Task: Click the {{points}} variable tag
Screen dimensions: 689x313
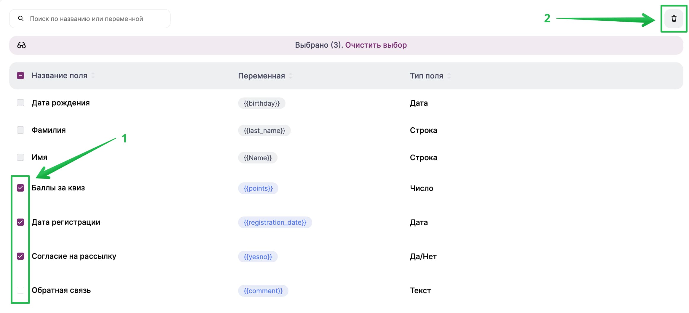Action: tap(258, 188)
